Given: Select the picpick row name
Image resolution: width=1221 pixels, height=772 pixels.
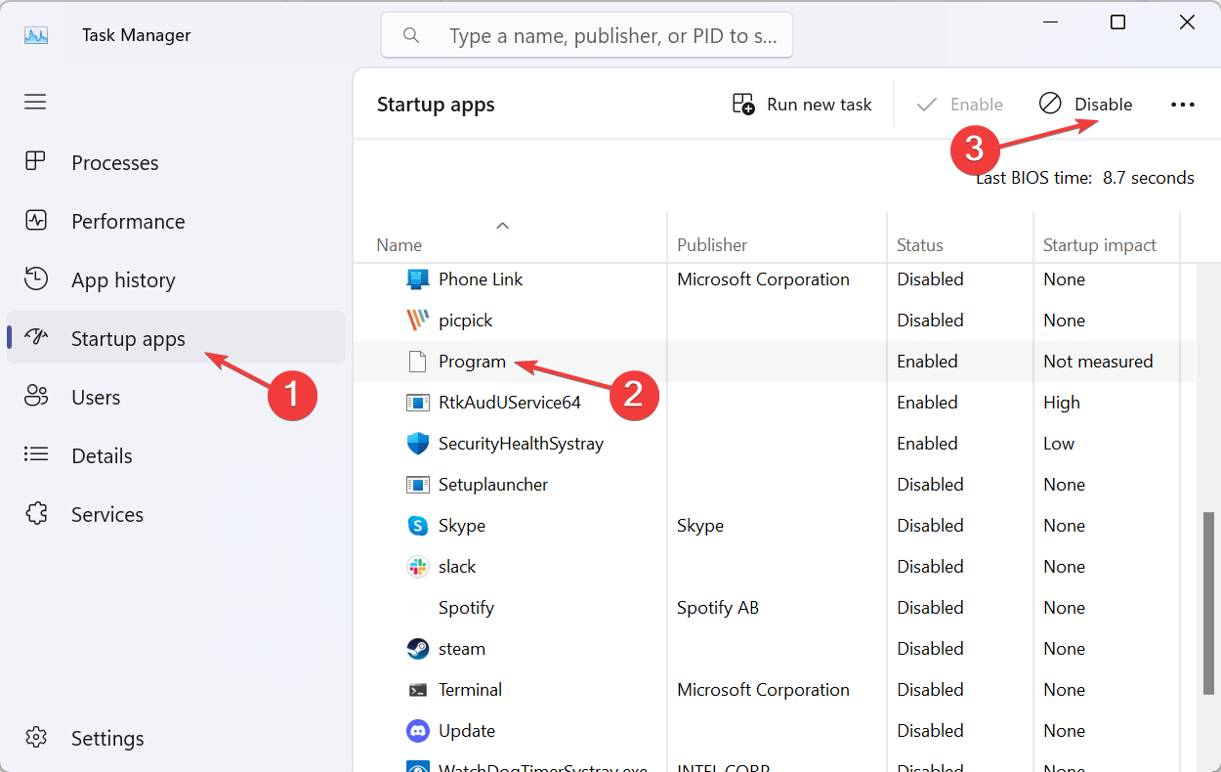Looking at the screenshot, I should (466, 321).
